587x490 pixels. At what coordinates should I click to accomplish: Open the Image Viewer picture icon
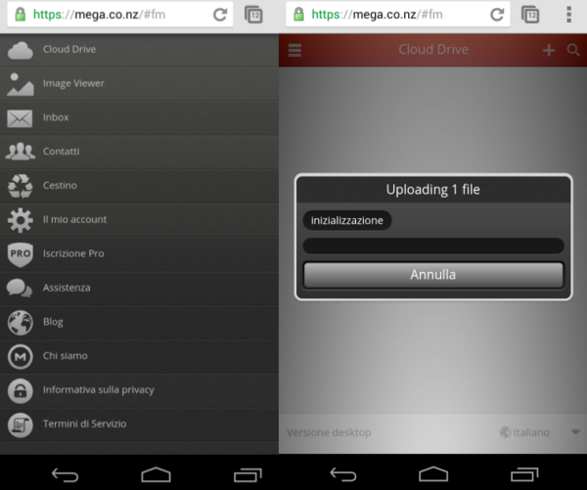pyautogui.click(x=21, y=84)
